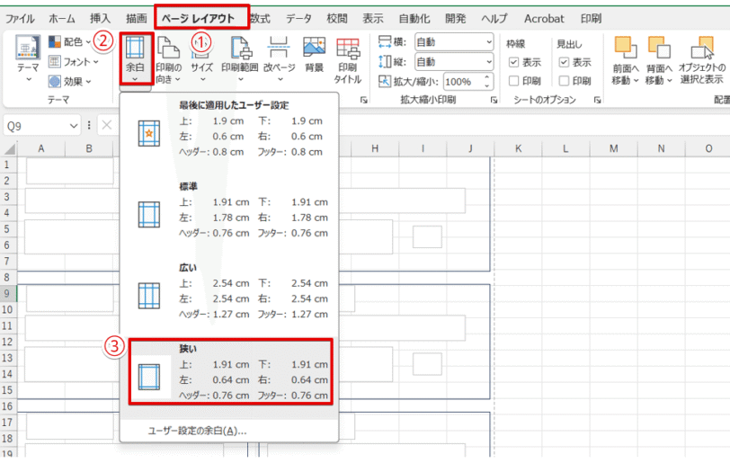Image resolution: width=730 pixels, height=463 pixels.
Task: Click the 背景 background icon
Action: 314,55
